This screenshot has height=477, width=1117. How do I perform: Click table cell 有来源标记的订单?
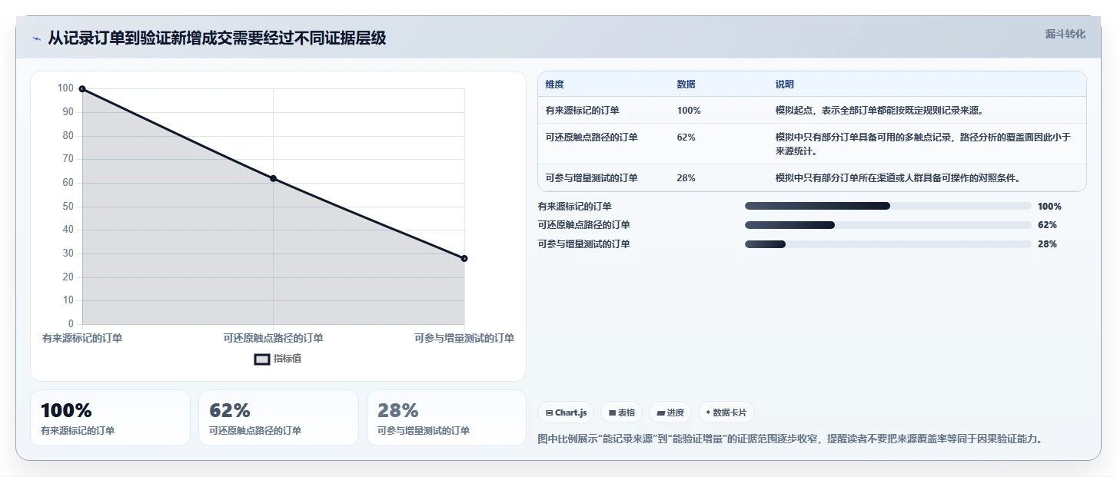[x=582, y=111]
